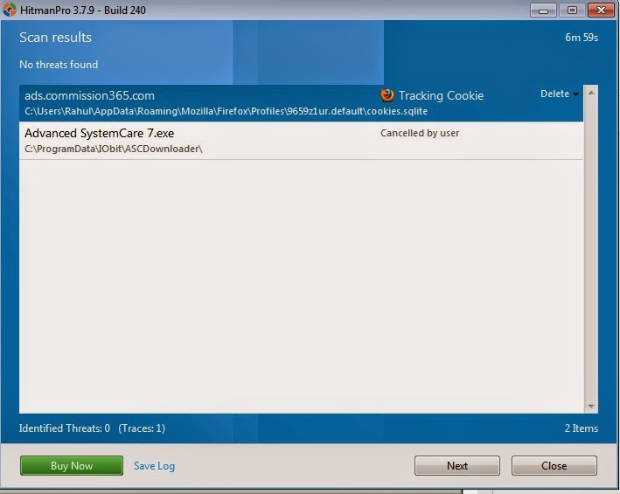Open the Delete action dropdown
This screenshot has width=620, height=494.
[x=559, y=94]
